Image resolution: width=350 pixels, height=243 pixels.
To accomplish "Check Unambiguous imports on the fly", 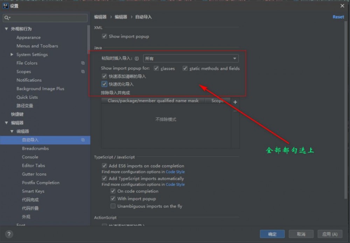I will click(x=113, y=206).
